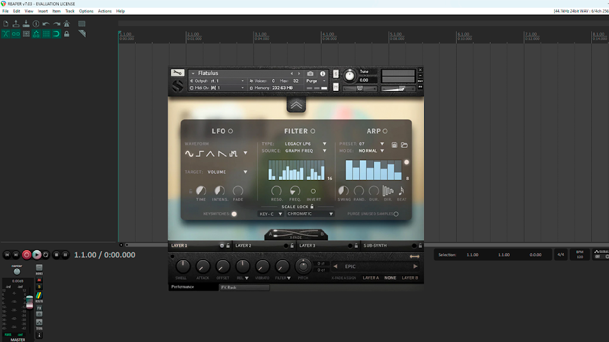Open the Actions menu
609x342 pixels.
pyautogui.click(x=105, y=11)
